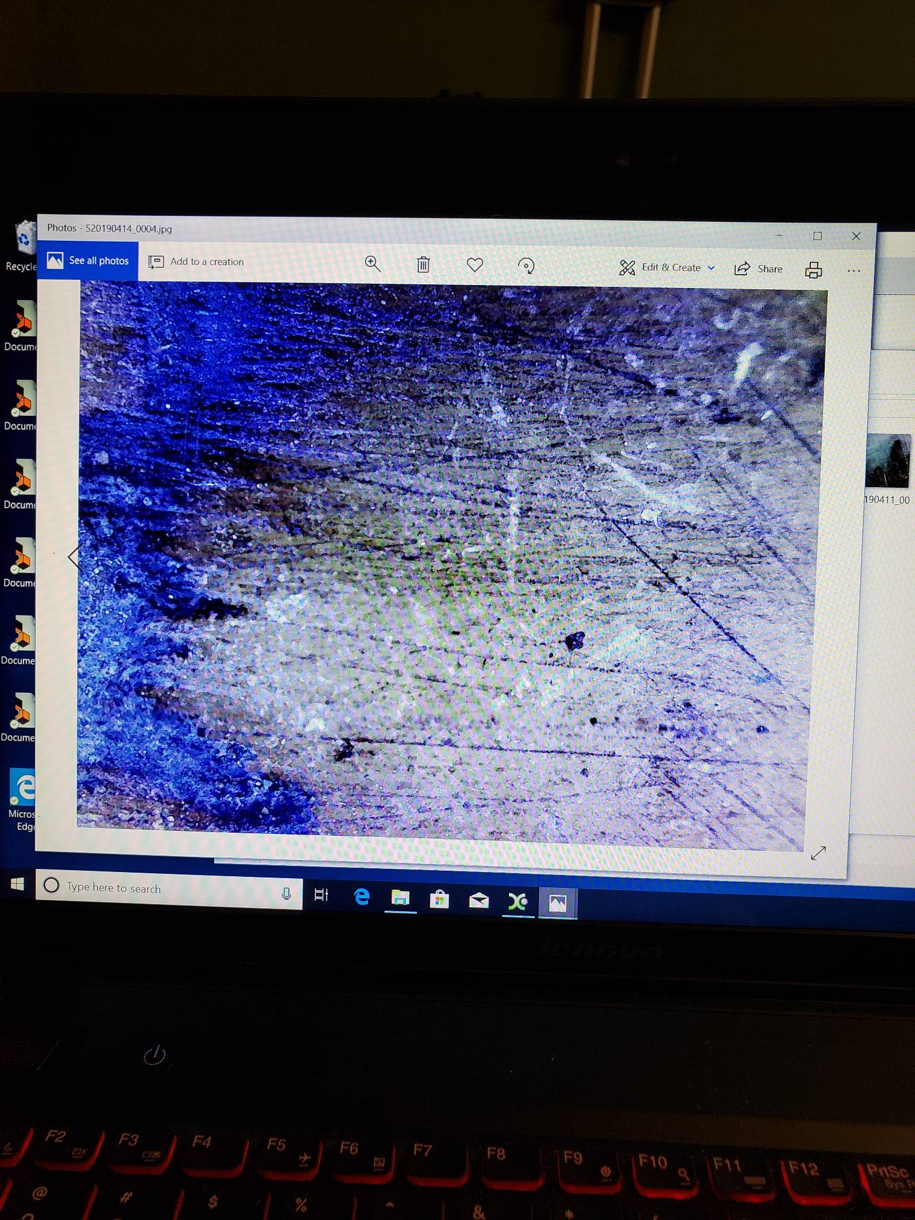Image resolution: width=915 pixels, height=1220 pixels.
Task: Click the See all photos button
Action: pyautogui.click(x=88, y=261)
